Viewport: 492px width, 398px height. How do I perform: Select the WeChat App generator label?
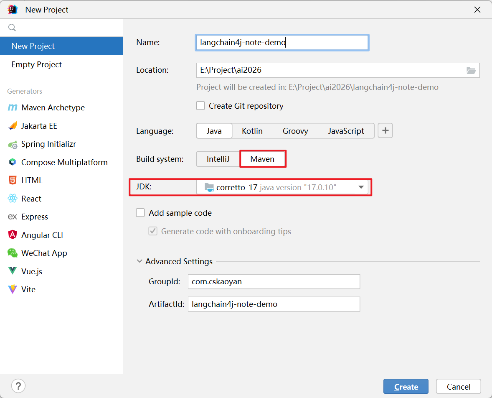(44, 253)
